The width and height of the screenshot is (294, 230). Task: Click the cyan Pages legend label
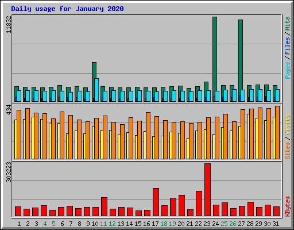tap(288, 70)
